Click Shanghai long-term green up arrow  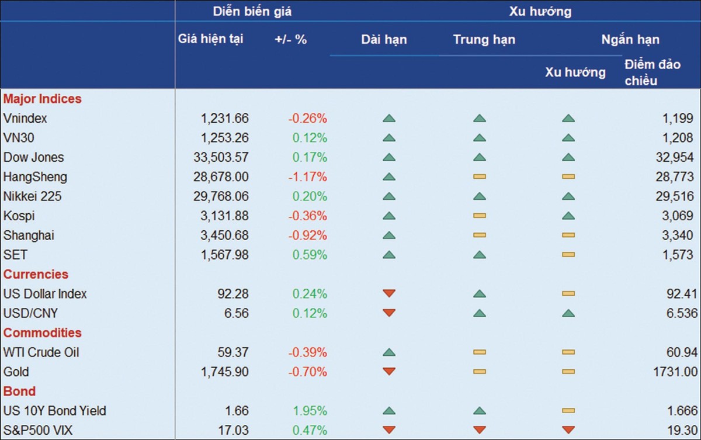(389, 235)
